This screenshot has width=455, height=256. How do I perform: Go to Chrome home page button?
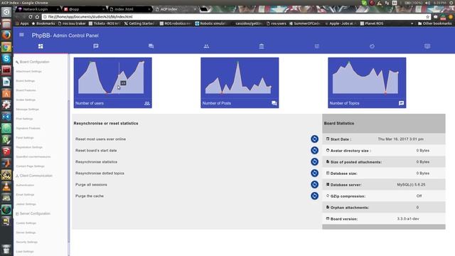[x=37, y=17]
